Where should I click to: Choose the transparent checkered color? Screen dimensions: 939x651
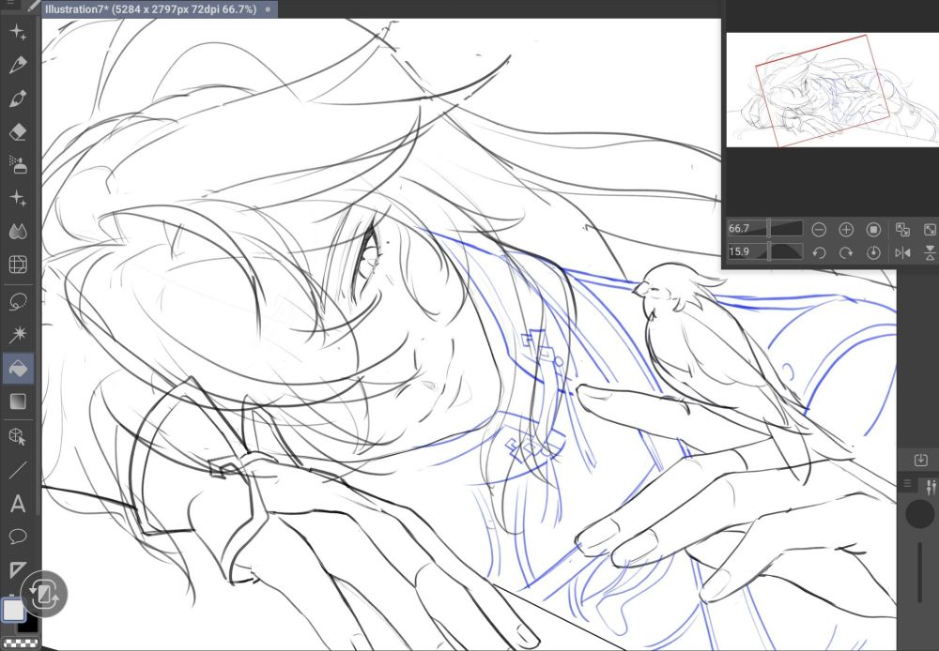19,643
